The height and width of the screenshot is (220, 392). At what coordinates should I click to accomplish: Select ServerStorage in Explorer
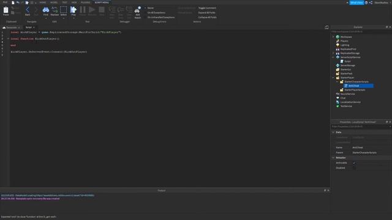pos(347,65)
